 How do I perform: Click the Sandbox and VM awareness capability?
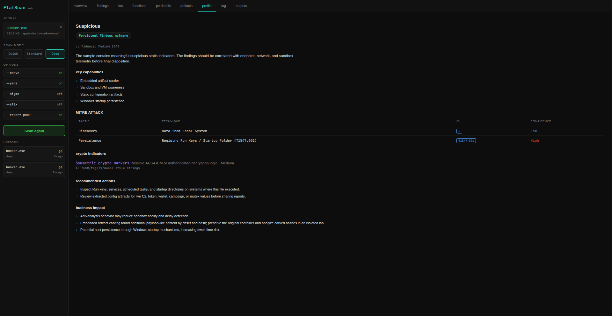tap(102, 88)
